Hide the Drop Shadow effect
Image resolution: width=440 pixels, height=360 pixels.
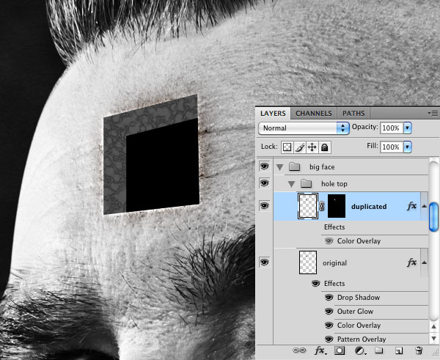pos(329,297)
